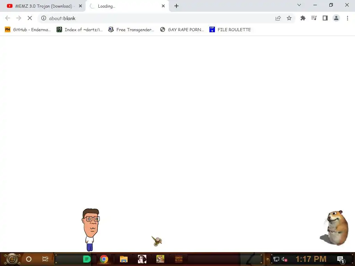Open Task View on taskbar

[45, 259]
